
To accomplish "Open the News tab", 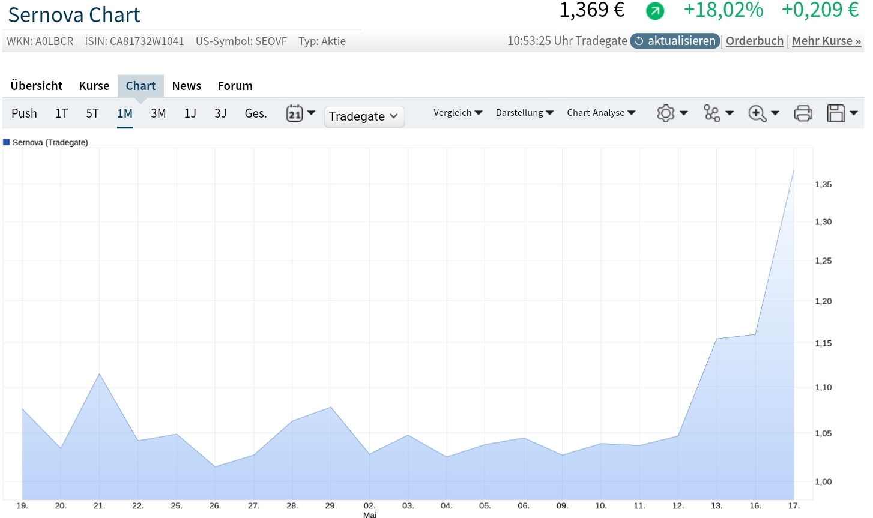I will (187, 86).
